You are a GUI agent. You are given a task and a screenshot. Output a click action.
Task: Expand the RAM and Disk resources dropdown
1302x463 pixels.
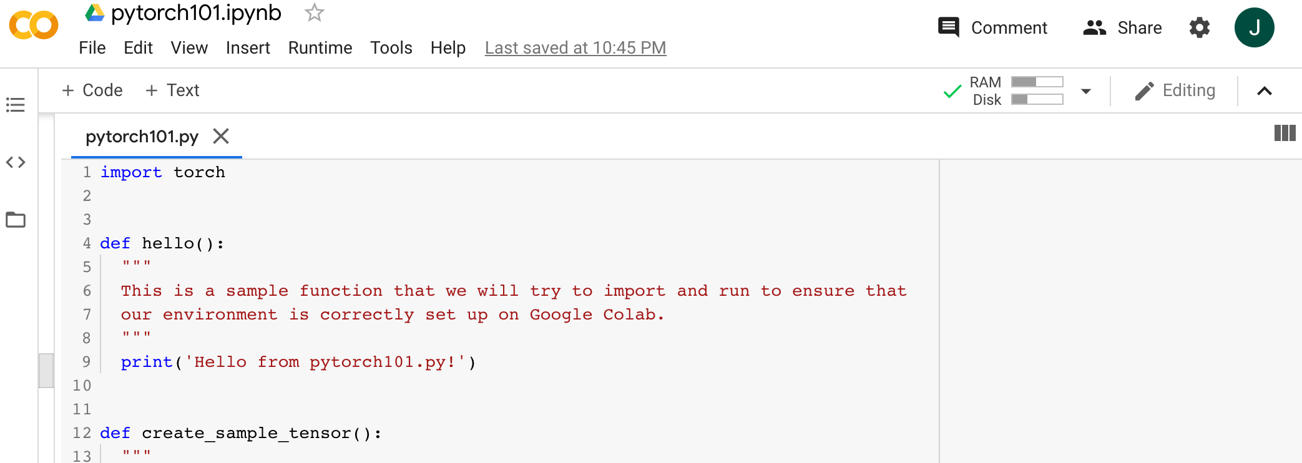(x=1086, y=91)
